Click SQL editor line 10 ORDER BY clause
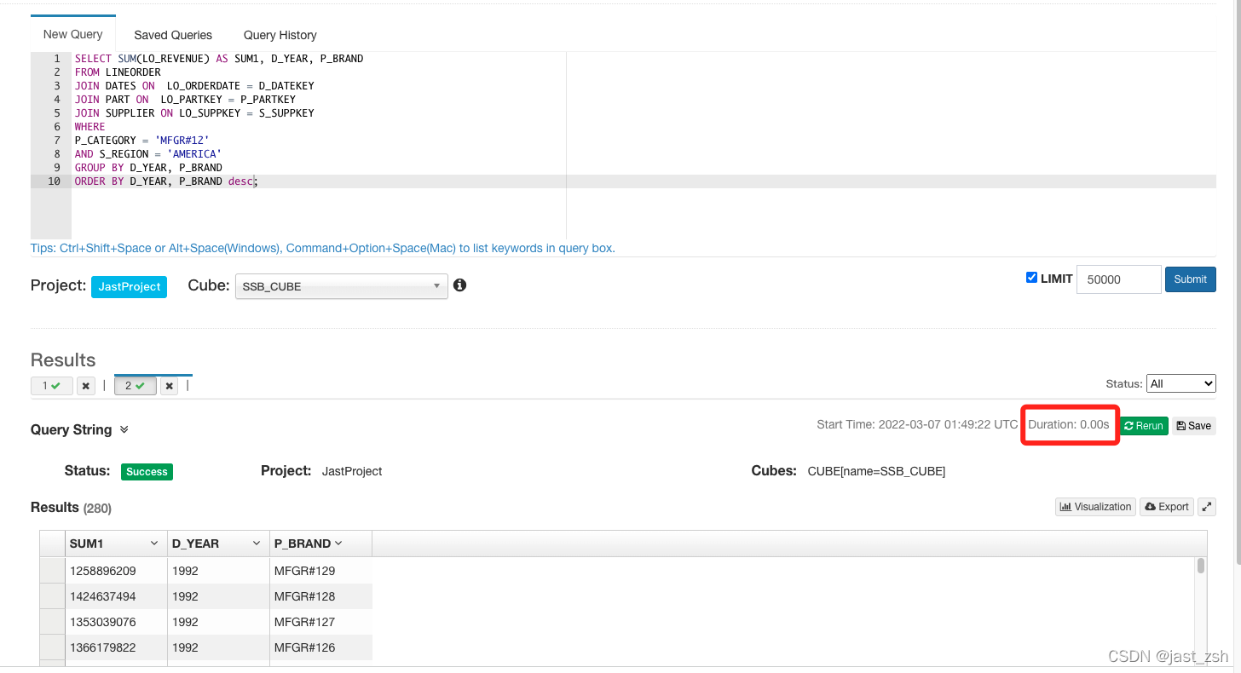Image resolution: width=1241 pixels, height=673 pixels. 166,181
